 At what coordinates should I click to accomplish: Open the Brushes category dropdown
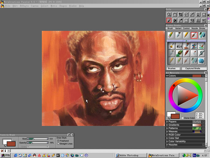click(x=173, y=69)
